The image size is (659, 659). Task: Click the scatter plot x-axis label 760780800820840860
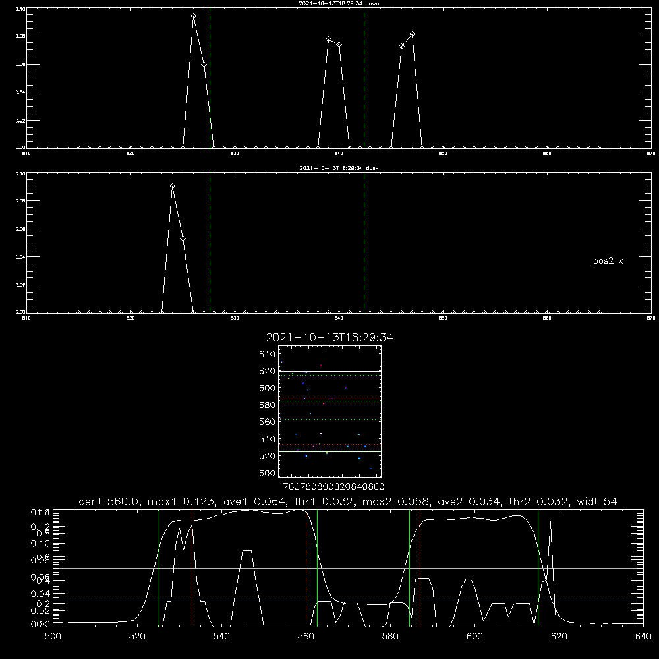point(333,487)
